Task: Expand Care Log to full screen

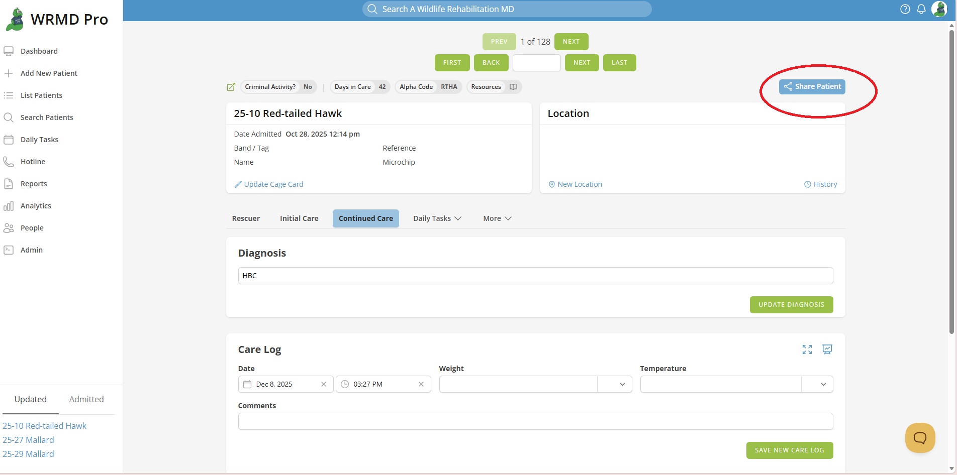Action: click(807, 349)
